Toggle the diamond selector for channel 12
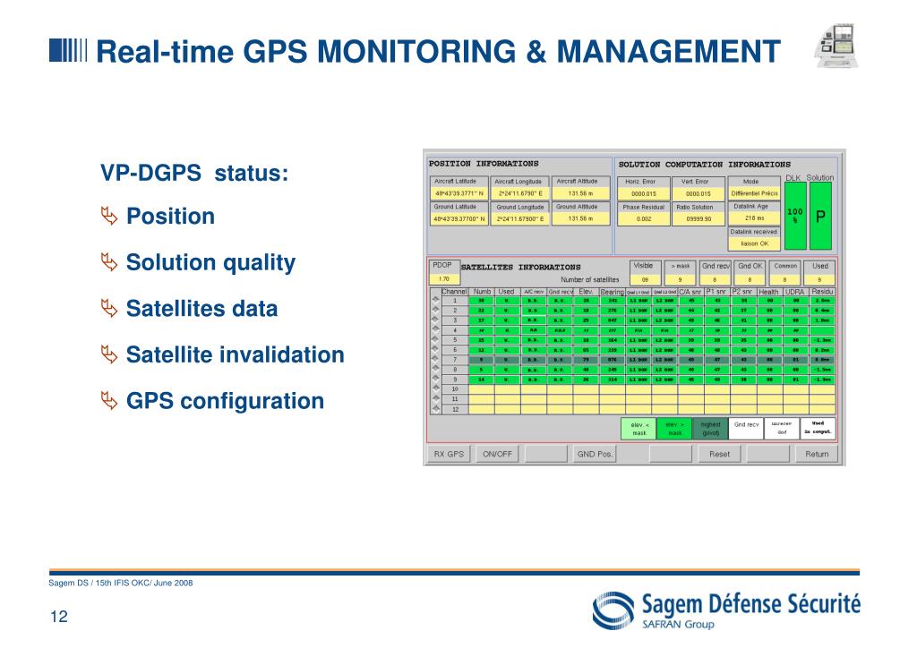The width and height of the screenshot is (917, 648). point(435,409)
